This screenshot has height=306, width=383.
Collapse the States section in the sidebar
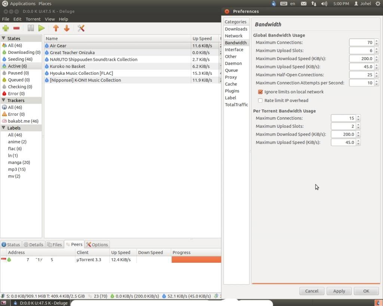pos(4,38)
